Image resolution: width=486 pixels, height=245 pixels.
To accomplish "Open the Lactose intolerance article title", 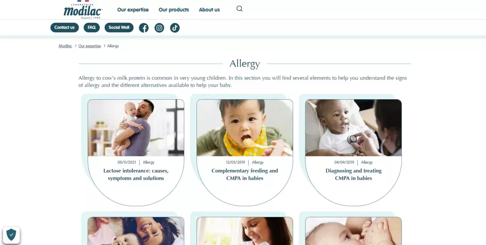I will [x=136, y=174].
